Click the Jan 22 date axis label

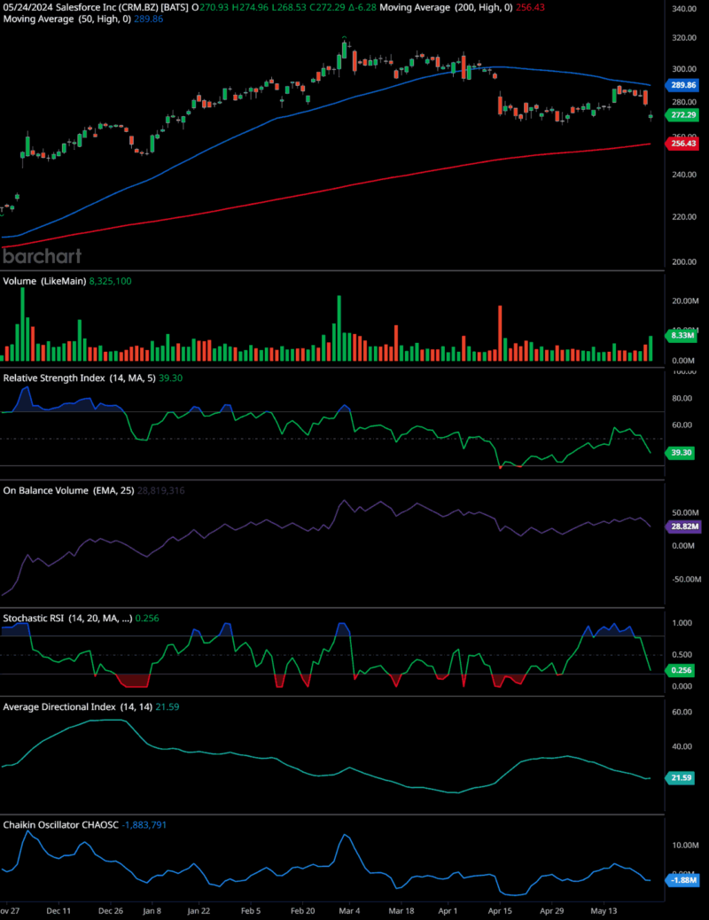[x=199, y=911]
